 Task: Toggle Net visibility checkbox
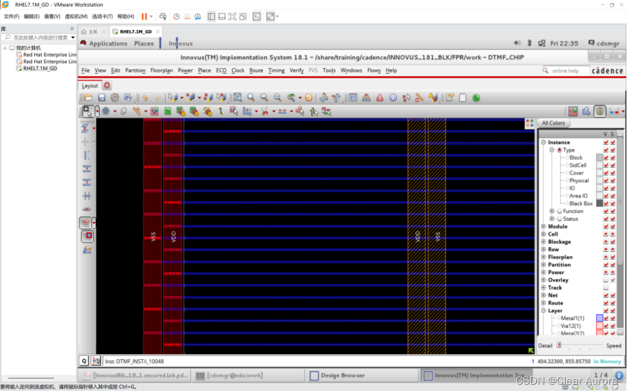[x=606, y=295]
